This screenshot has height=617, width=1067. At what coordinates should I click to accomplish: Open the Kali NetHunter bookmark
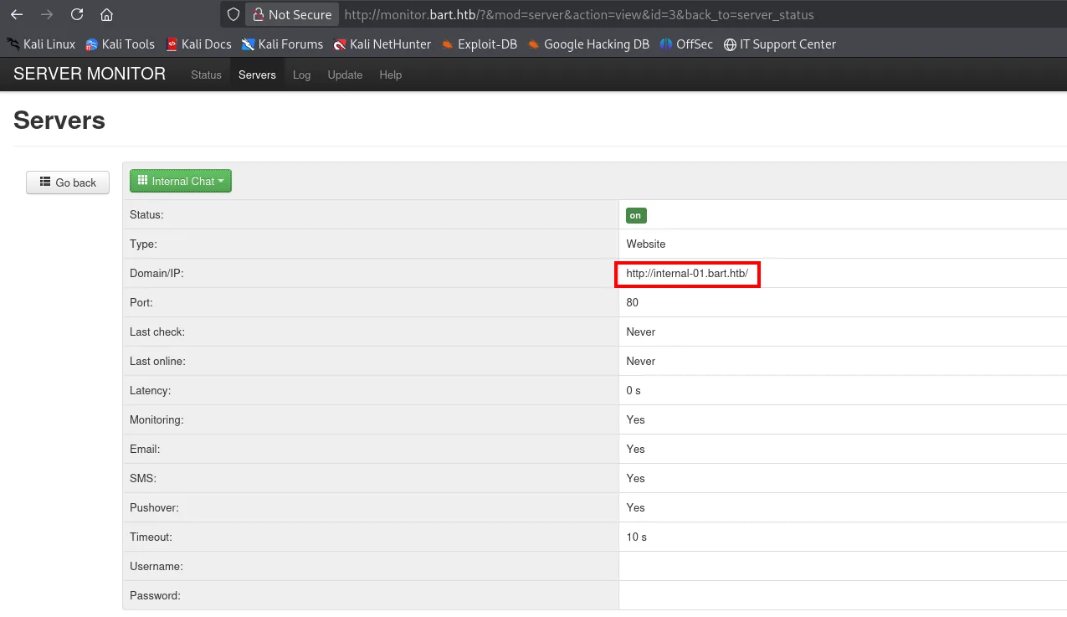coord(382,44)
